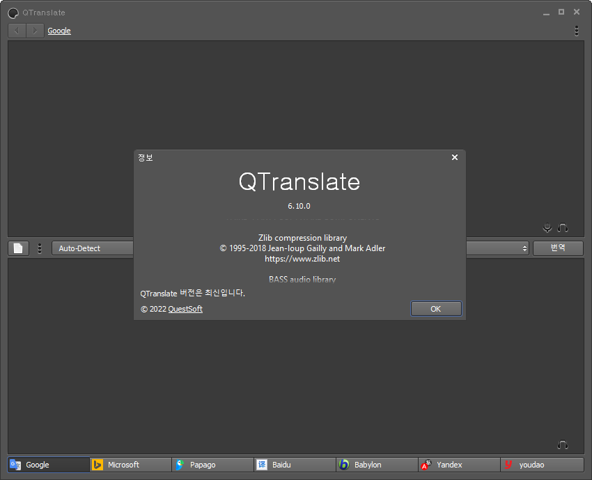Open the QuestSoft link
This screenshot has height=480, width=592.
click(185, 309)
